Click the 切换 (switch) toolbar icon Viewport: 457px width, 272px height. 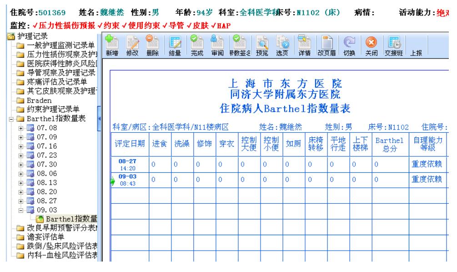[349, 45]
